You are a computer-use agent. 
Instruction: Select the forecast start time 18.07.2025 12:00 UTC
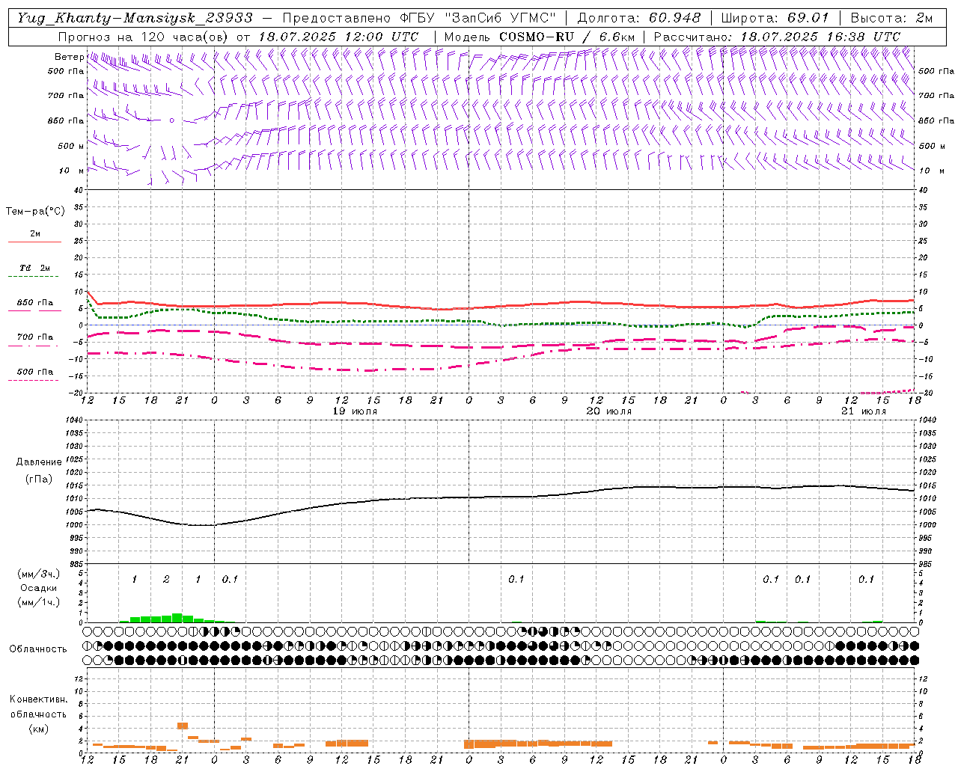tap(338, 37)
